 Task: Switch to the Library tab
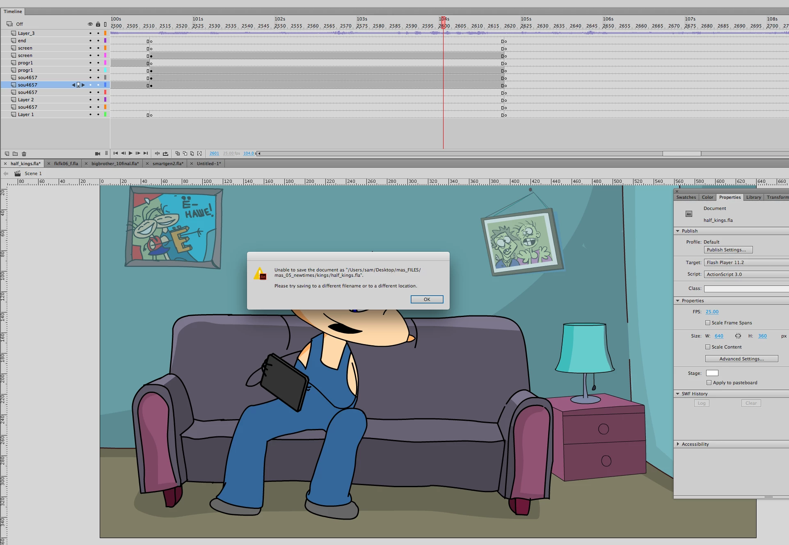pos(753,197)
